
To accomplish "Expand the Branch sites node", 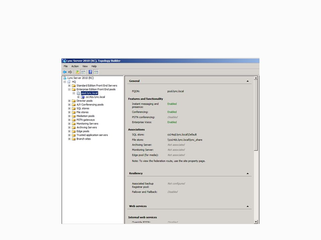I will tap(69, 139).
